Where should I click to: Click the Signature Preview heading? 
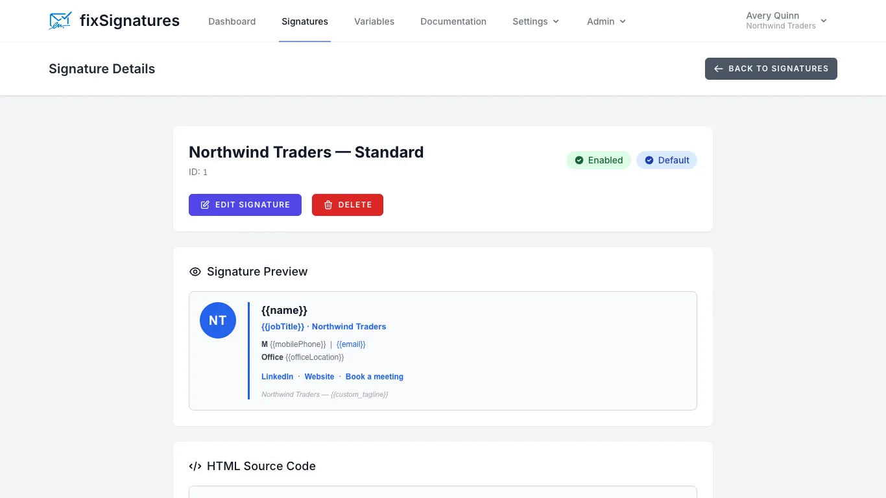(x=257, y=272)
